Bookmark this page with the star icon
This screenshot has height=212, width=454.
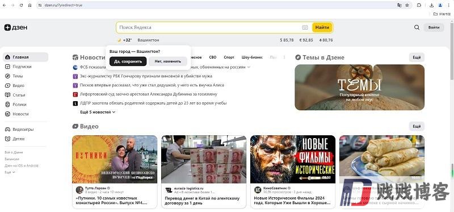click(407, 5)
